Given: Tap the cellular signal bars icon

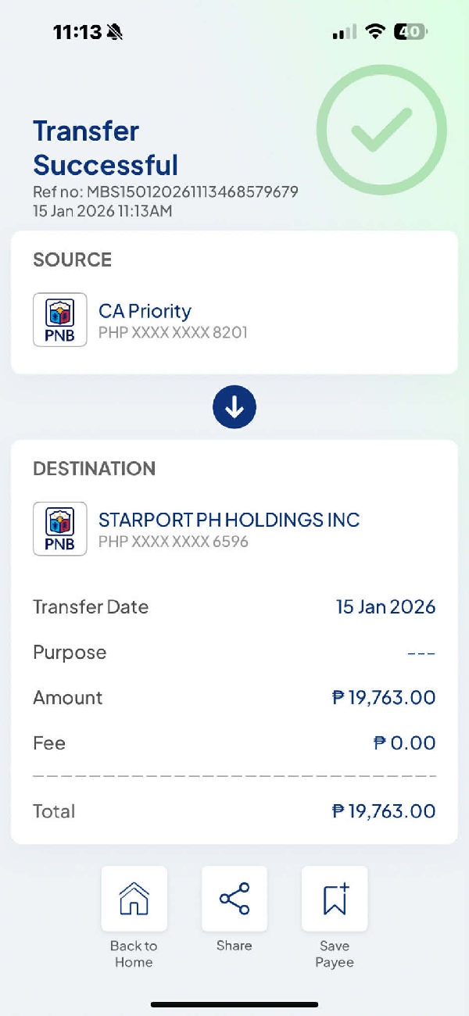Looking at the screenshot, I should [344, 32].
